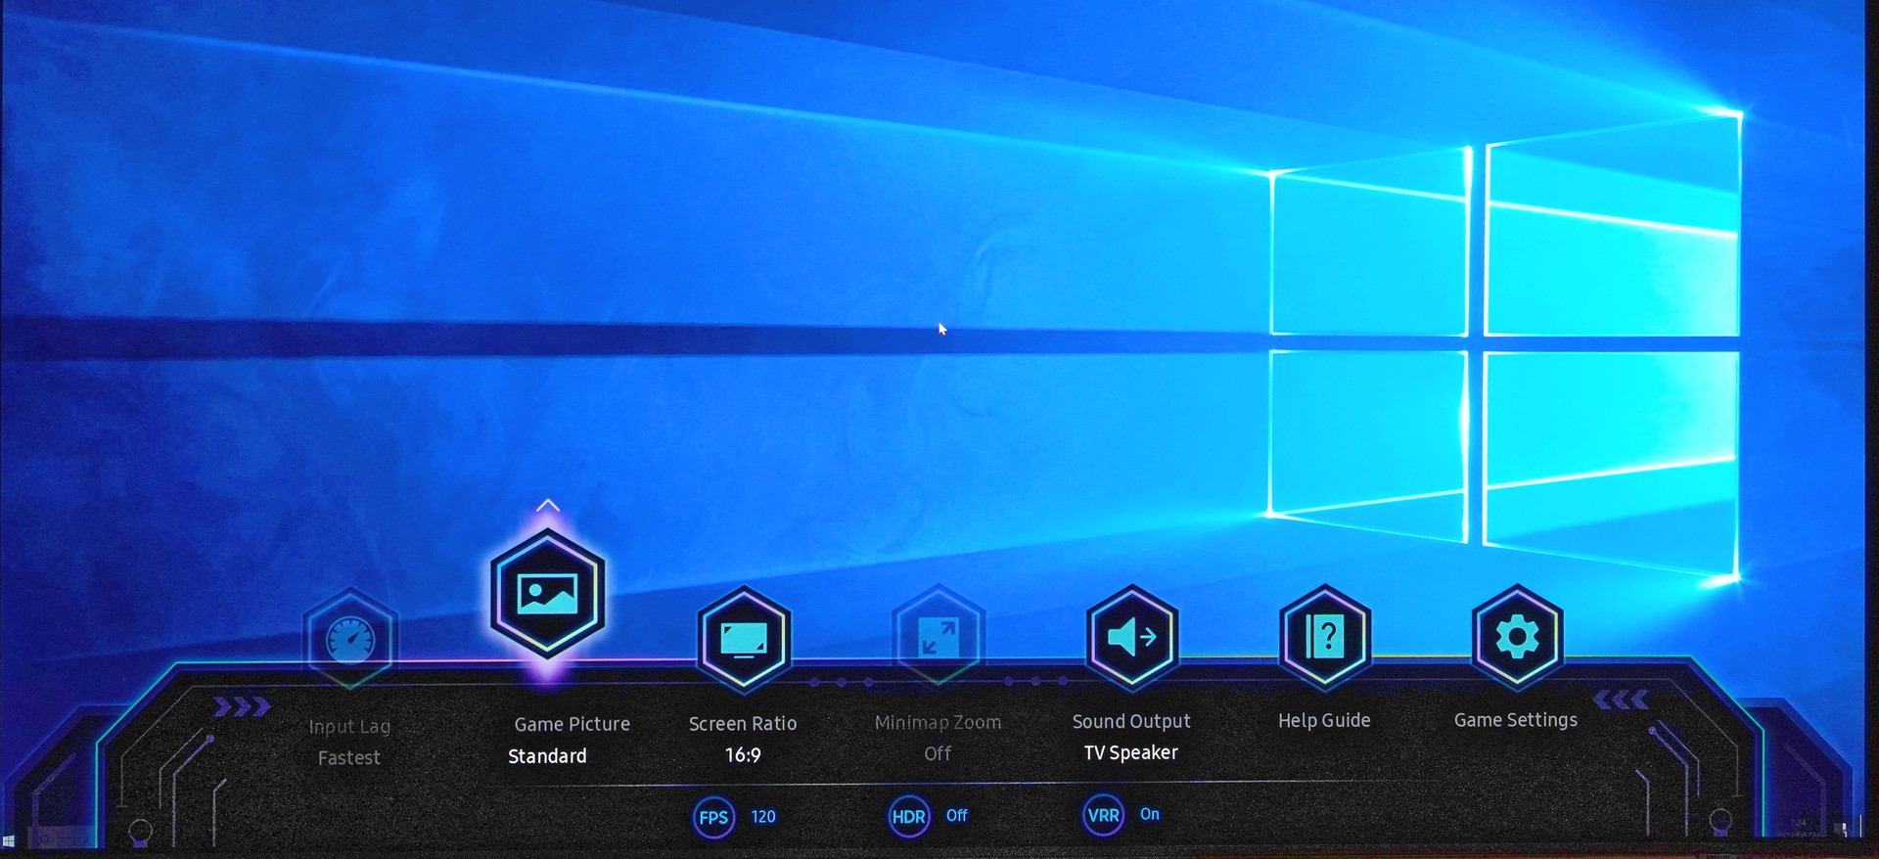
Task: Click the VRR On status
Action: coord(1149,814)
